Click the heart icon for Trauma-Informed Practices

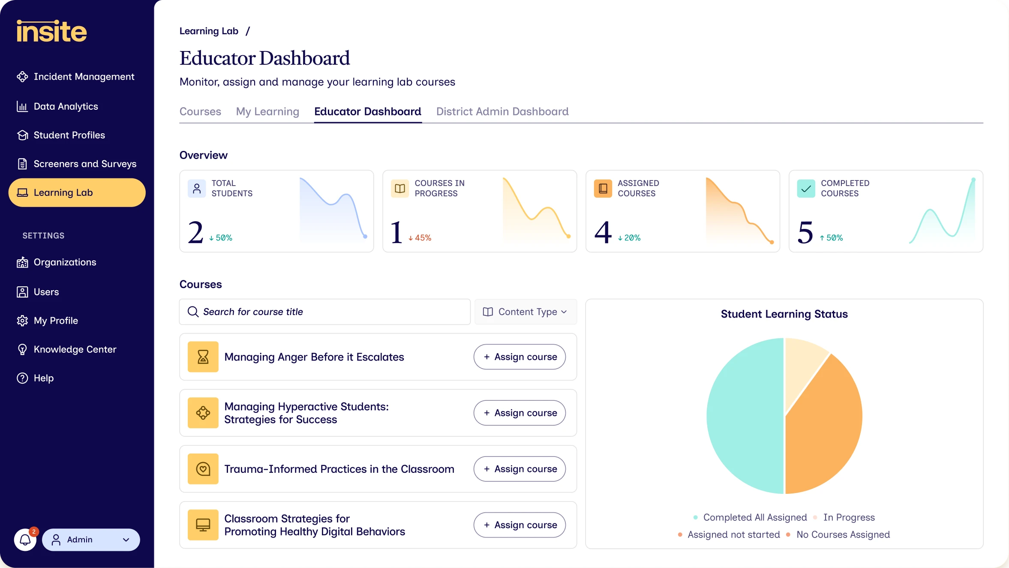(203, 469)
